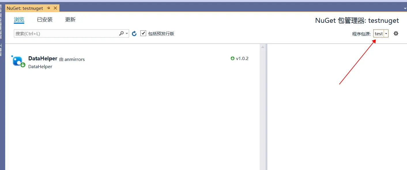Open NuGet package source settings gear
The height and width of the screenshot is (170, 407).
coord(396,33)
